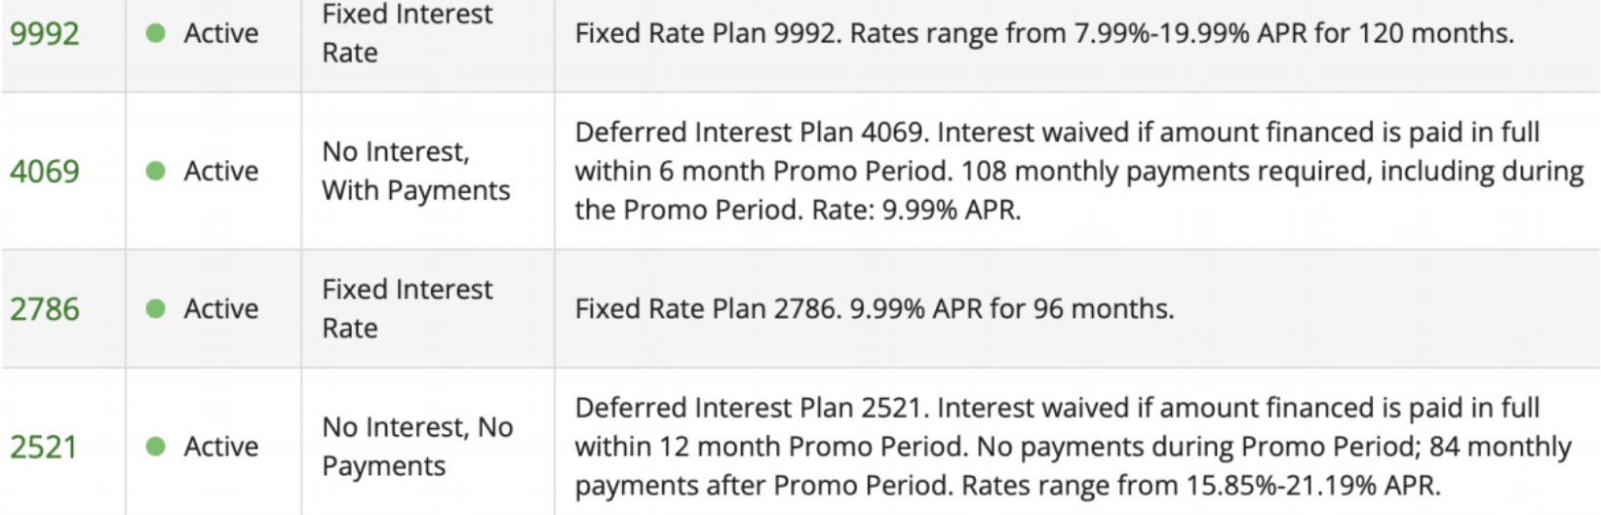Click green status dot for plan 2786
1601x515 pixels.
pos(155,308)
